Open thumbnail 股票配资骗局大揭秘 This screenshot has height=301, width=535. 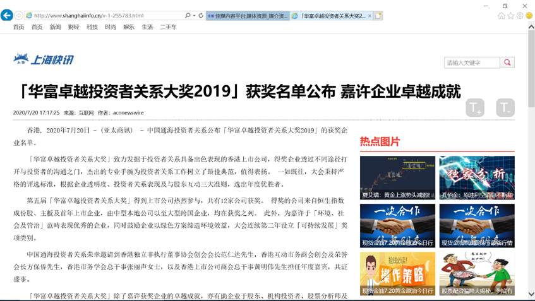477,274
